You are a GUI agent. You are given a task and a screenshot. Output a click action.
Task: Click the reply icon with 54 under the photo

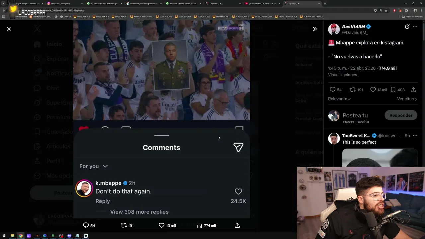pyautogui.click(x=89, y=225)
